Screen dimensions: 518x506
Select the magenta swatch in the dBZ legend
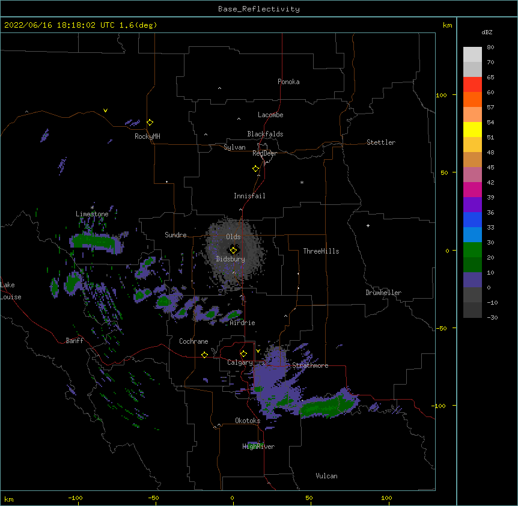pyautogui.click(x=472, y=189)
